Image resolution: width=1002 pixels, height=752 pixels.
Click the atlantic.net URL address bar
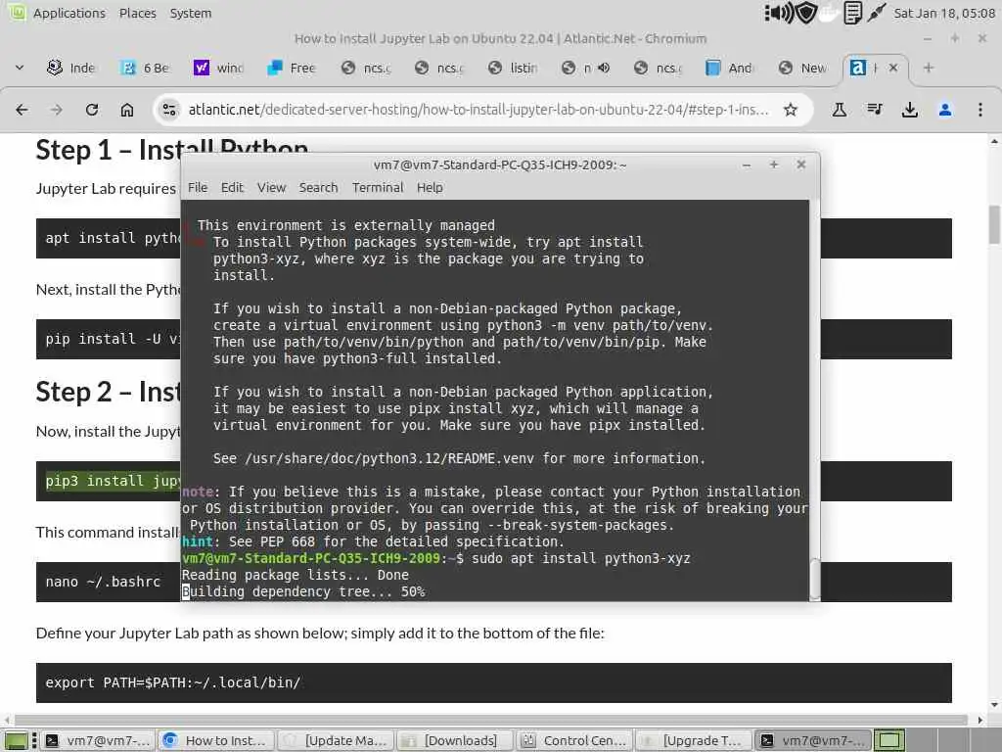478,110
